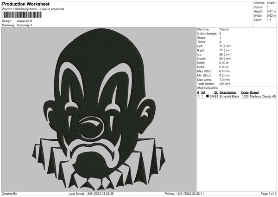Click the Emerald Black color swatch
This screenshot has height=197, width=278.
[x=208, y=96]
